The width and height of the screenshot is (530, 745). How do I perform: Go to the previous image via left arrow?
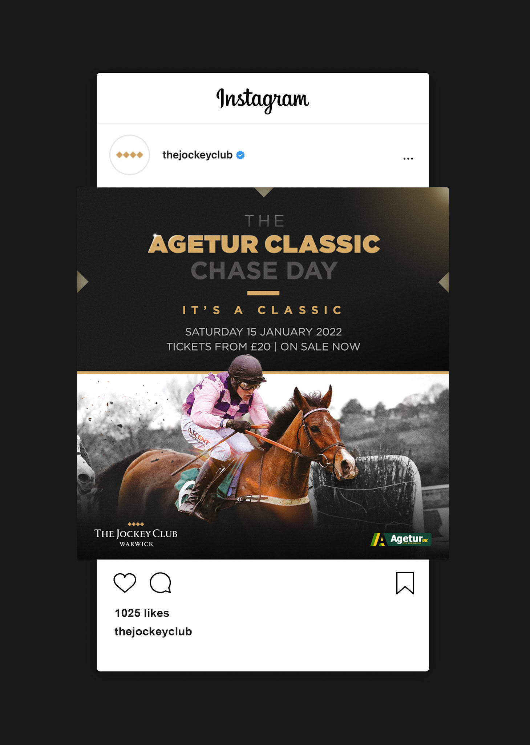point(82,282)
